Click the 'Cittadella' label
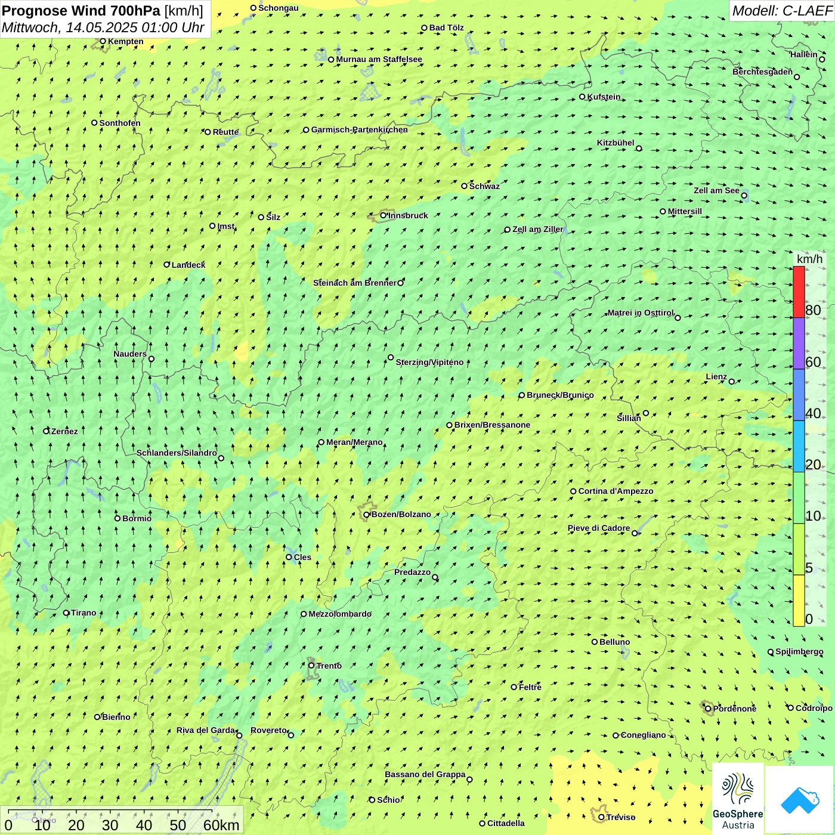This screenshot has width=835, height=835. 506,823
